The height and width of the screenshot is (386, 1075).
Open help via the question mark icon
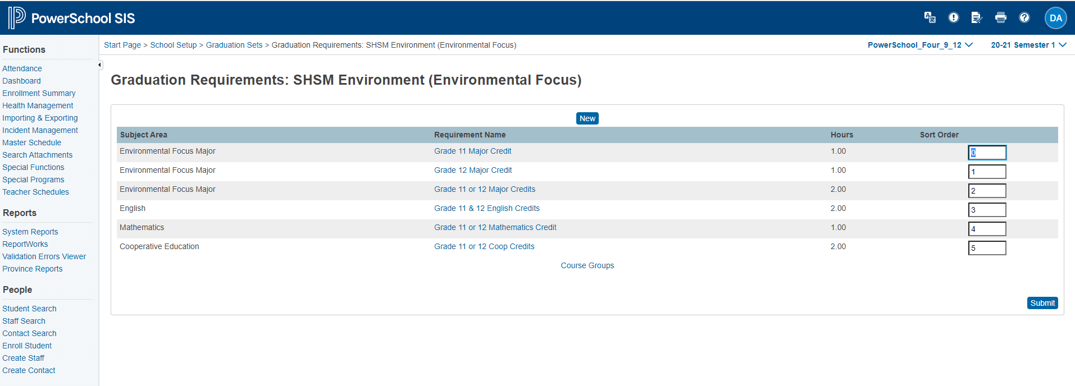click(x=1024, y=17)
